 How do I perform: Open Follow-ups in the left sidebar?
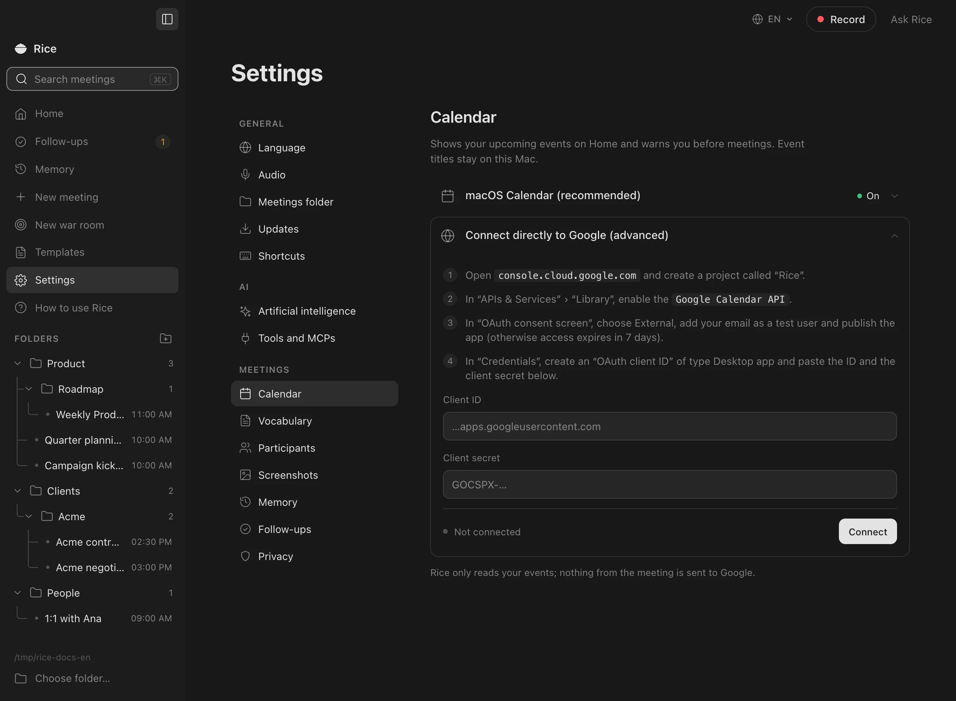coord(92,141)
